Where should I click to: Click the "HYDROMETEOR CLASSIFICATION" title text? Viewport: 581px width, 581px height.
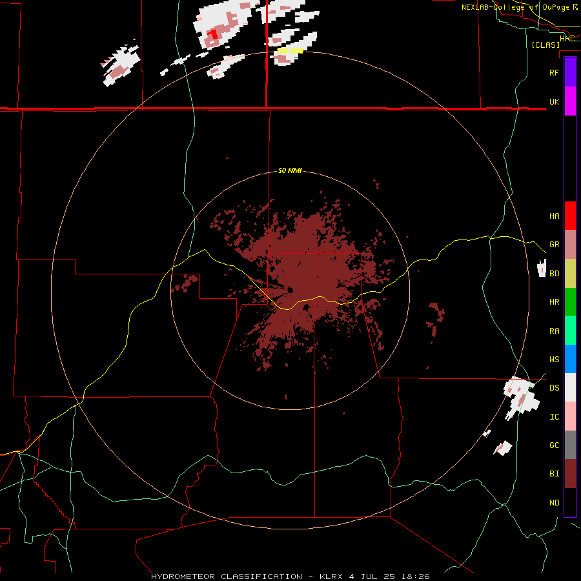[x=227, y=576]
